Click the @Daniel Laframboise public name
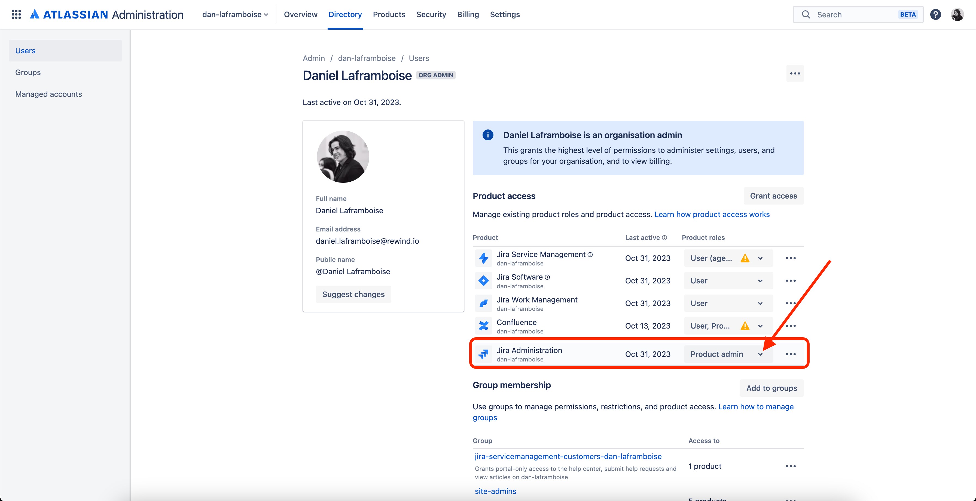This screenshot has width=976, height=501. (x=353, y=272)
